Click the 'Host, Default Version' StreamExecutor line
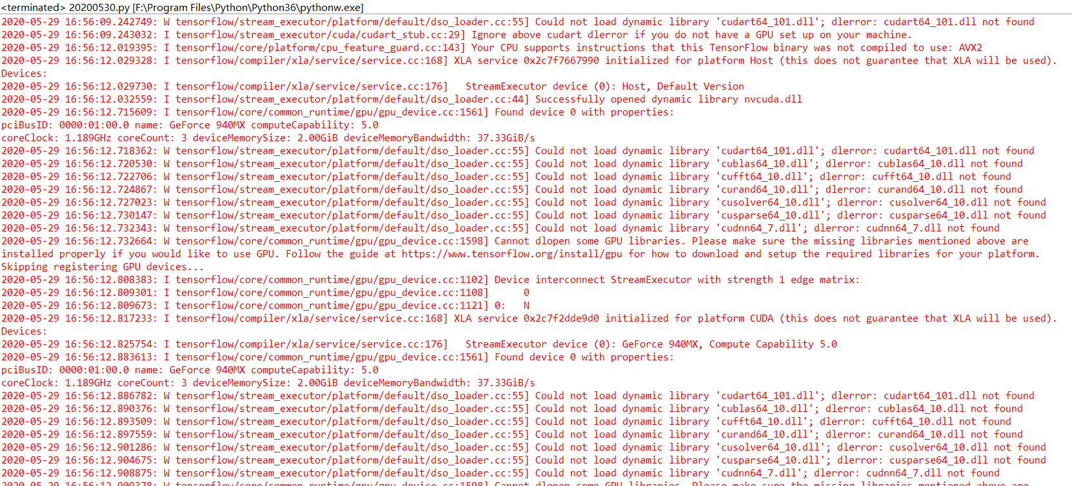Image resolution: width=1072 pixels, height=486 pixels. pos(373,86)
